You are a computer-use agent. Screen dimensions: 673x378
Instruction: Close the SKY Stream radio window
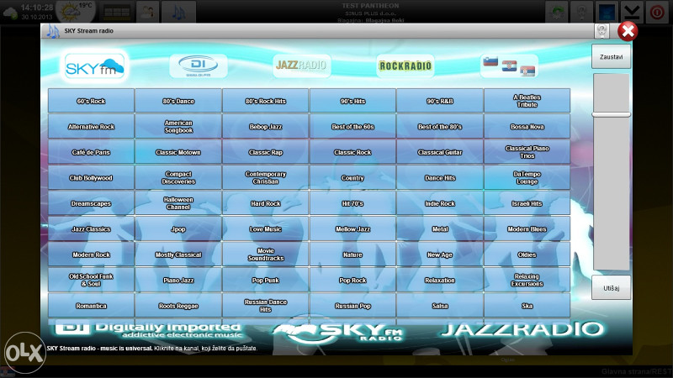(628, 31)
